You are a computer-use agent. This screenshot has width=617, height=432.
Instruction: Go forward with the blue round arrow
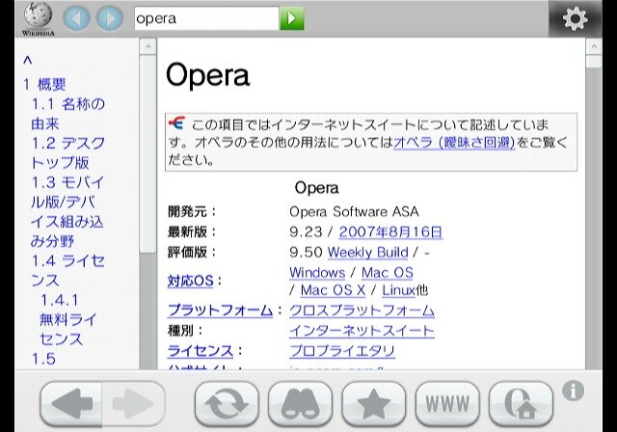tap(109, 18)
